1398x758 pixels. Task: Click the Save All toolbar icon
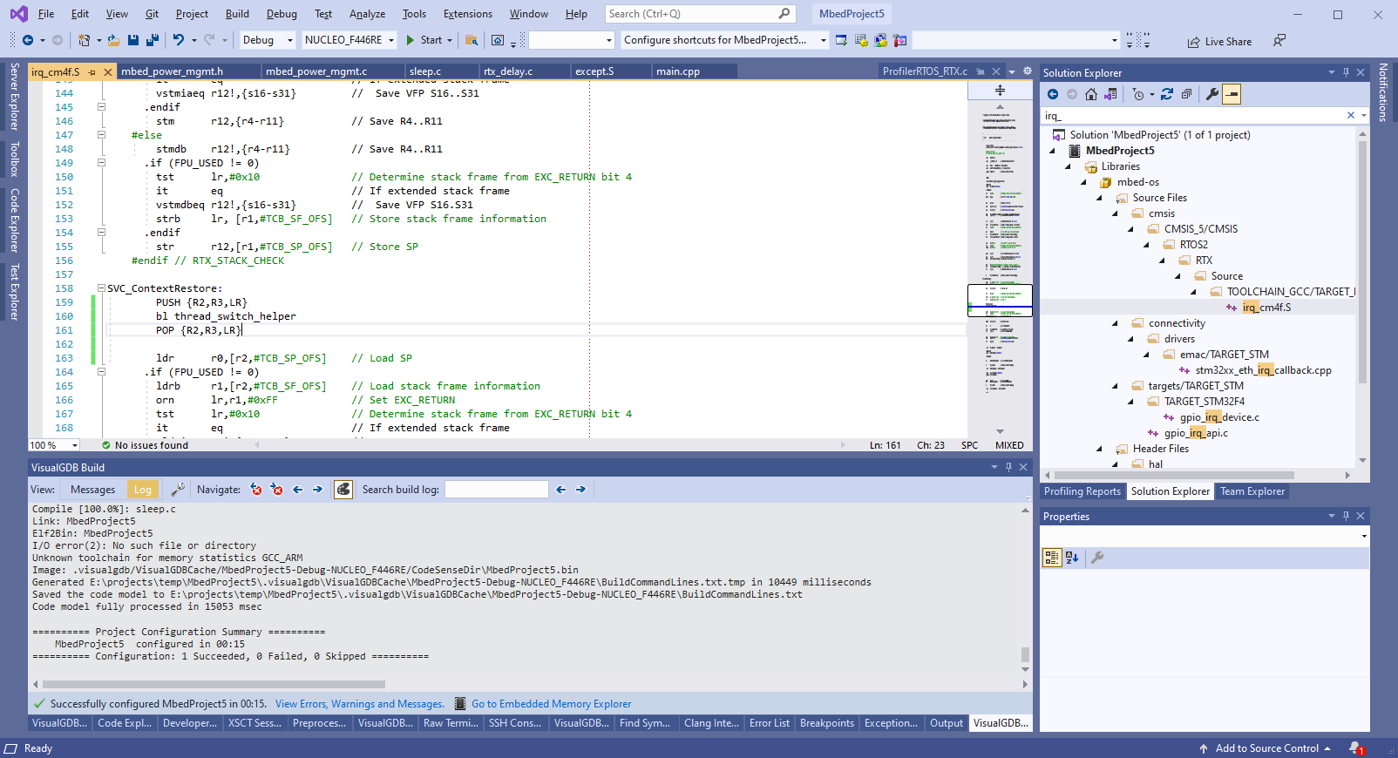point(153,40)
